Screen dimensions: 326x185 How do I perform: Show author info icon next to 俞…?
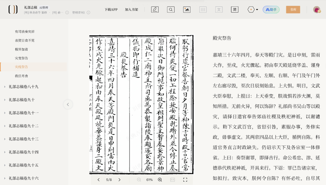point(67,12)
